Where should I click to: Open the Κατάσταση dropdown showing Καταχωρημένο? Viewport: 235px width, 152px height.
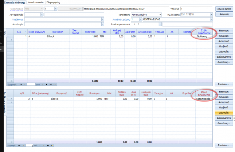(x=160, y=15)
